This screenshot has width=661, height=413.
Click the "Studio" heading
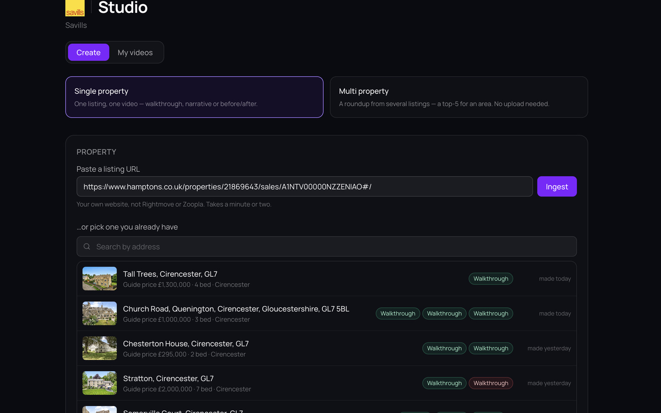tap(123, 7)
